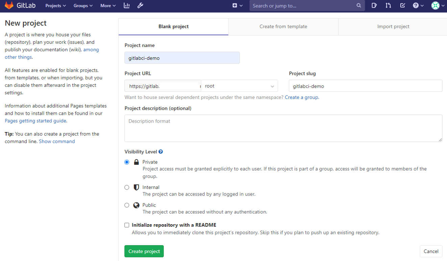447x261 pixels.
Task: Focus the Project name field
Action: pyautogui.click(x=182, y=58)
